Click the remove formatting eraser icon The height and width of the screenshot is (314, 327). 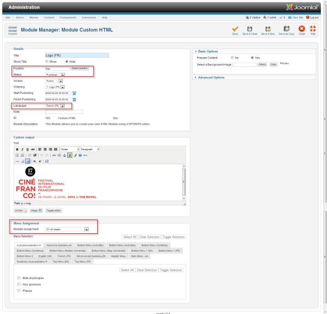22,161
